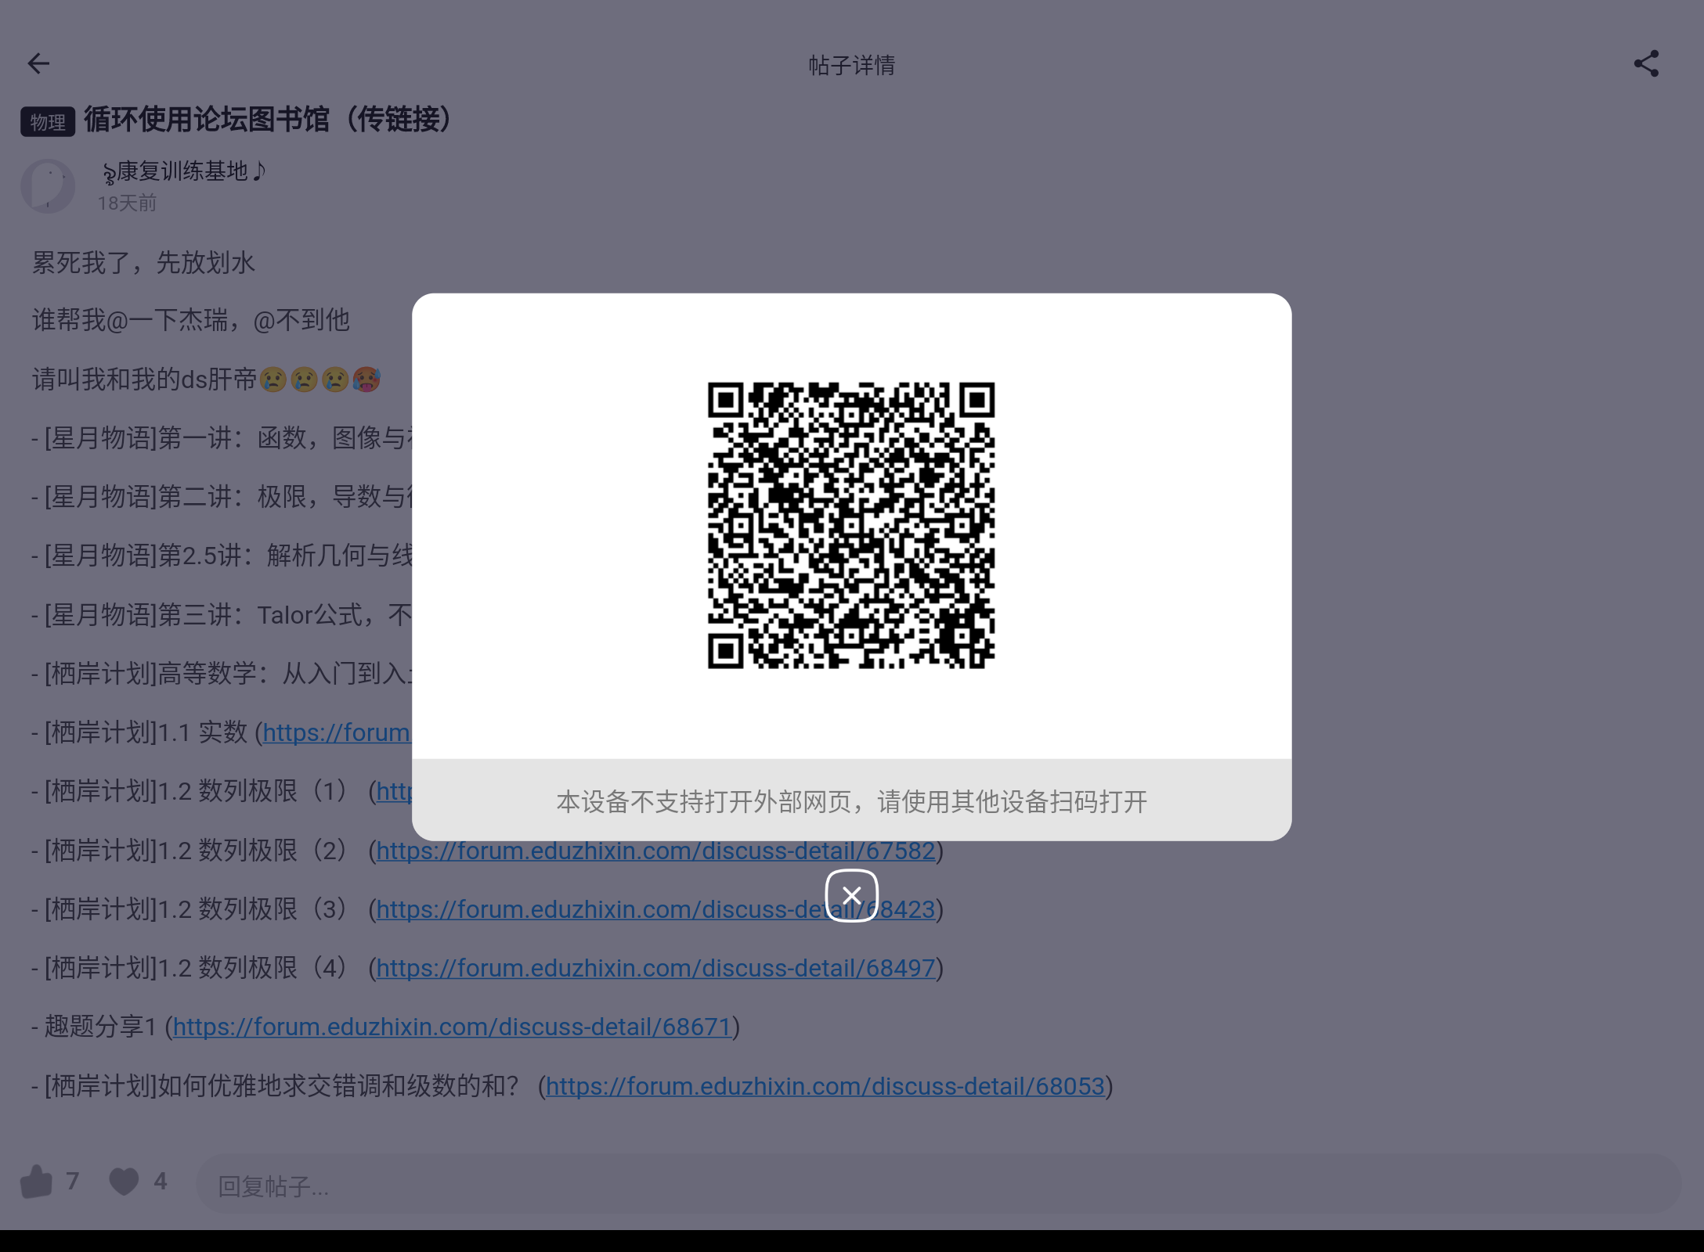Click the partly hidden 数列极限（1）link

(x=394, y=792)
